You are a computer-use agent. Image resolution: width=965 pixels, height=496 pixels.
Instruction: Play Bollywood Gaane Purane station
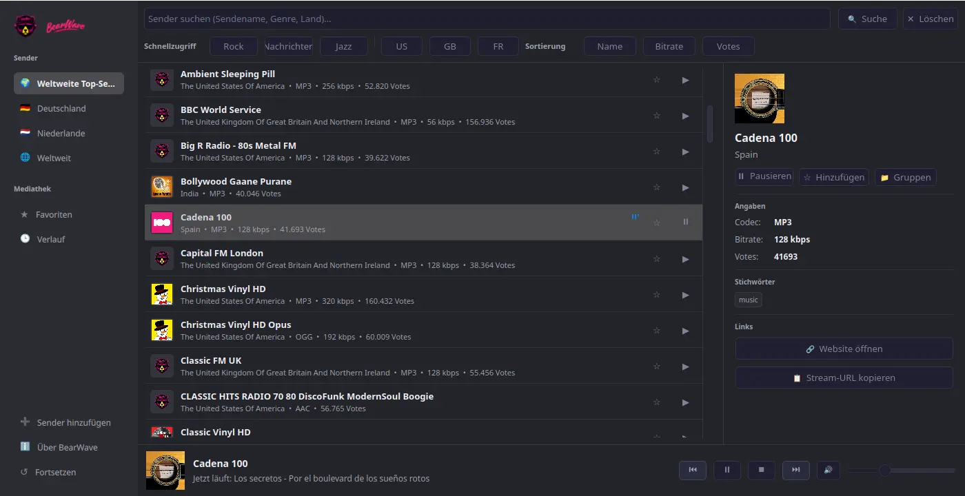685,187
